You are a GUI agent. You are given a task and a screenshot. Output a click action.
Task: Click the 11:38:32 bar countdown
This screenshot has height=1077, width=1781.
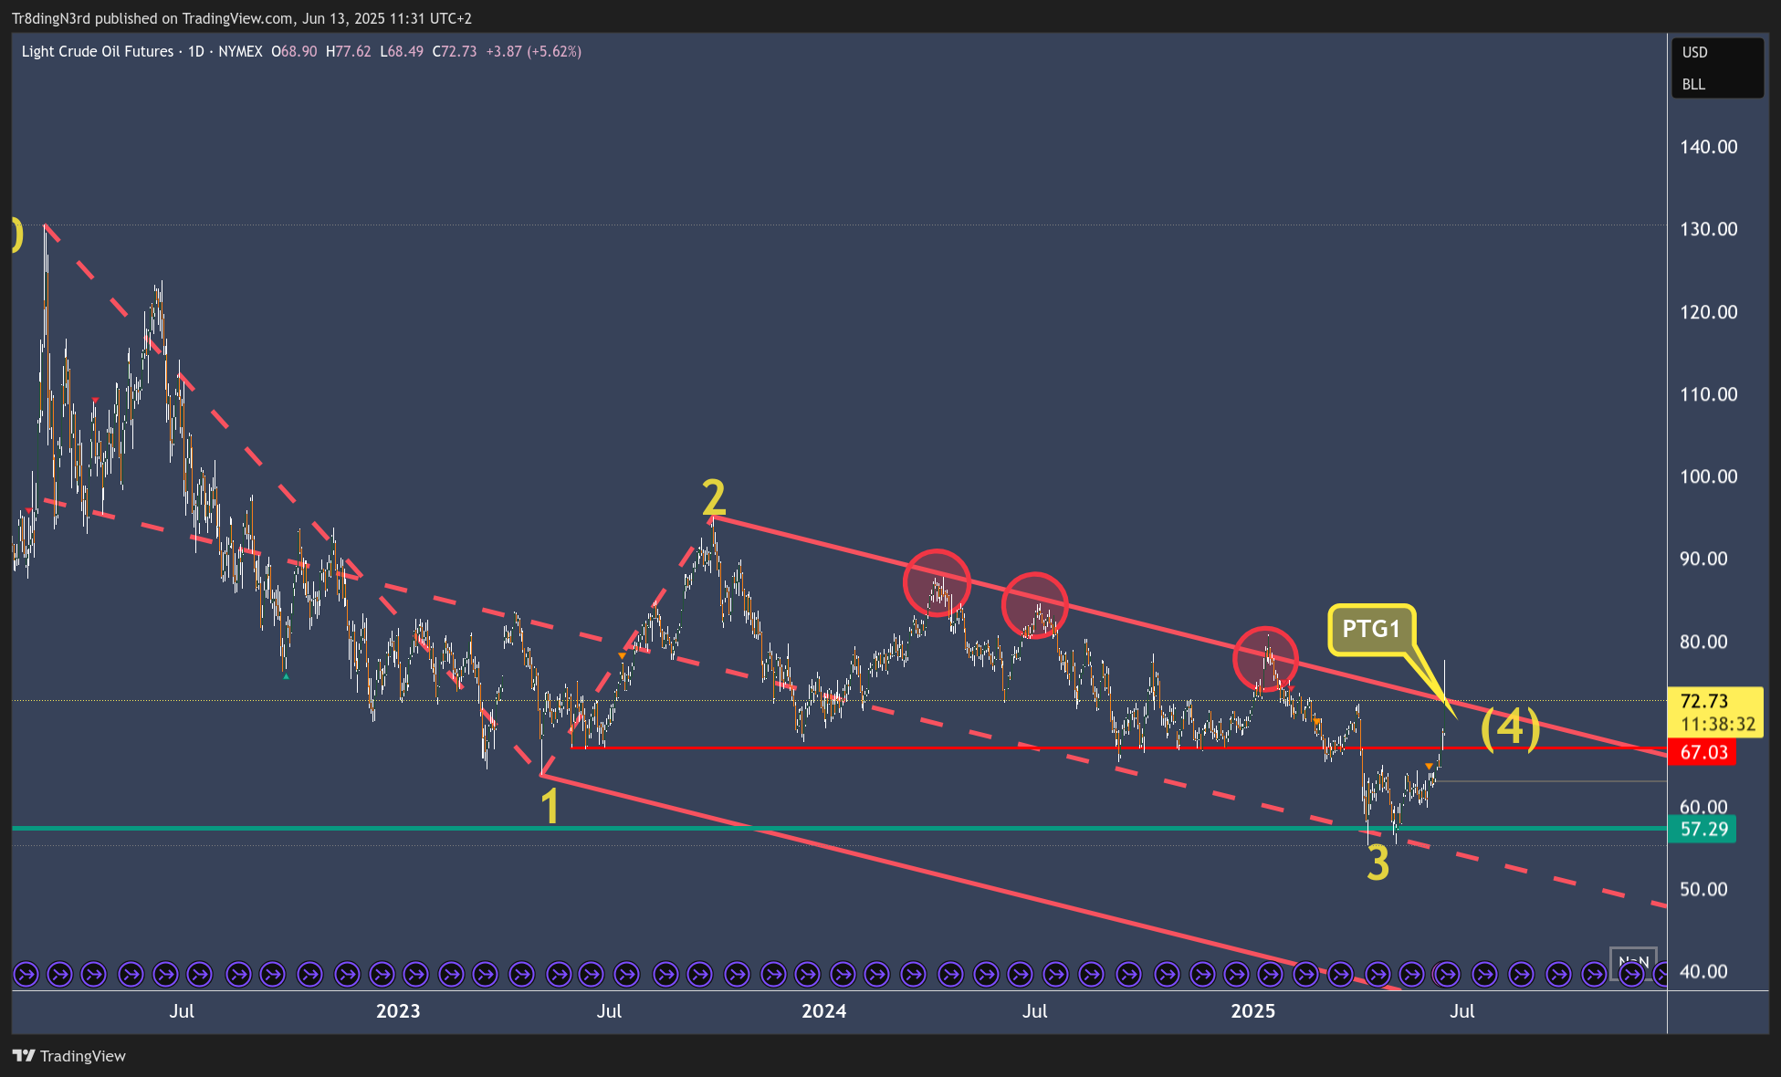pyautogui.click(x=1718, y=725)
